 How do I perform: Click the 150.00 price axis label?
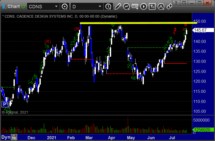(x=199, y=21)
